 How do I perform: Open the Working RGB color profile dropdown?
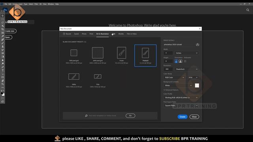click(x=181, y=97)
